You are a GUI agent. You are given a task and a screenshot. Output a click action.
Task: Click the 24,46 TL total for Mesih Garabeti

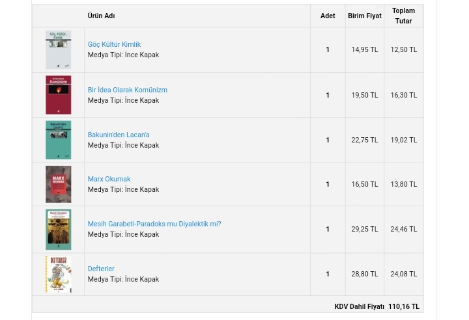pos(403,229)
